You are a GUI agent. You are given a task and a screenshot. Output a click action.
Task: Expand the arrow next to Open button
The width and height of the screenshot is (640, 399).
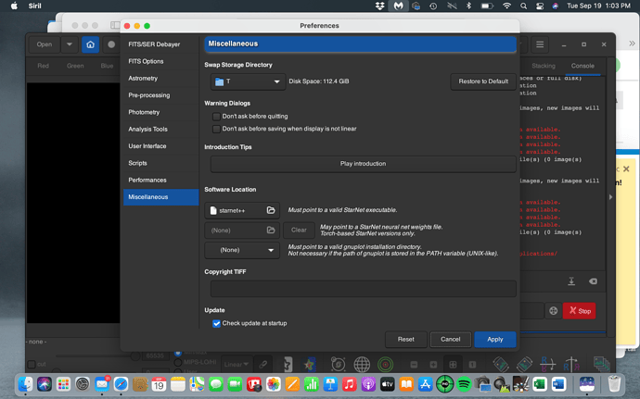pyautogui.click(x=69, y=44)
